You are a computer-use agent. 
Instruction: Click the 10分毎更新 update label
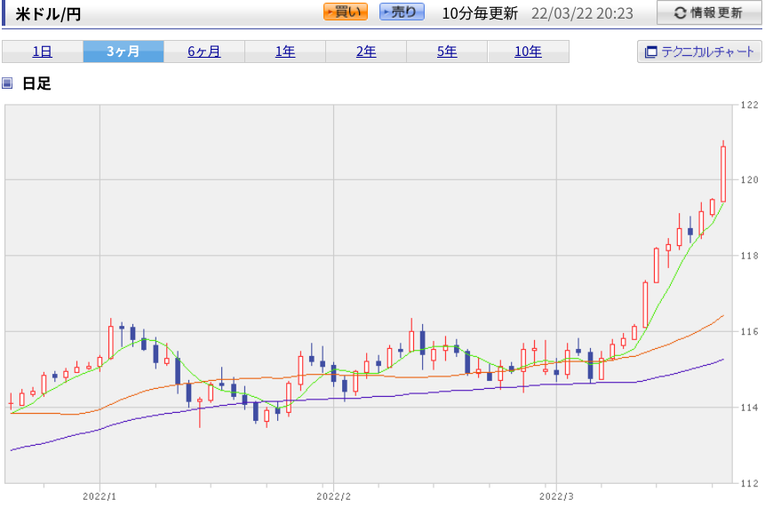click(480, 13)
